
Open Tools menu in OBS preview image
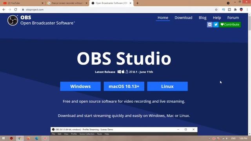coord(99,134)
